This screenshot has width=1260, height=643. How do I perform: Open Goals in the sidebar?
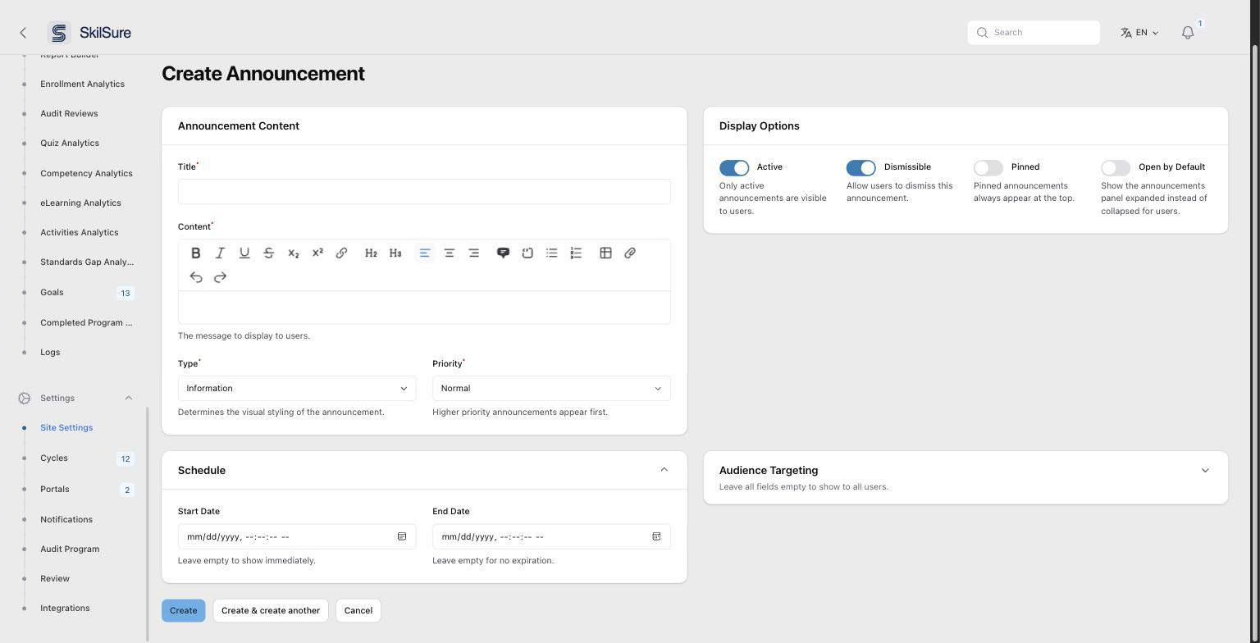52,292
